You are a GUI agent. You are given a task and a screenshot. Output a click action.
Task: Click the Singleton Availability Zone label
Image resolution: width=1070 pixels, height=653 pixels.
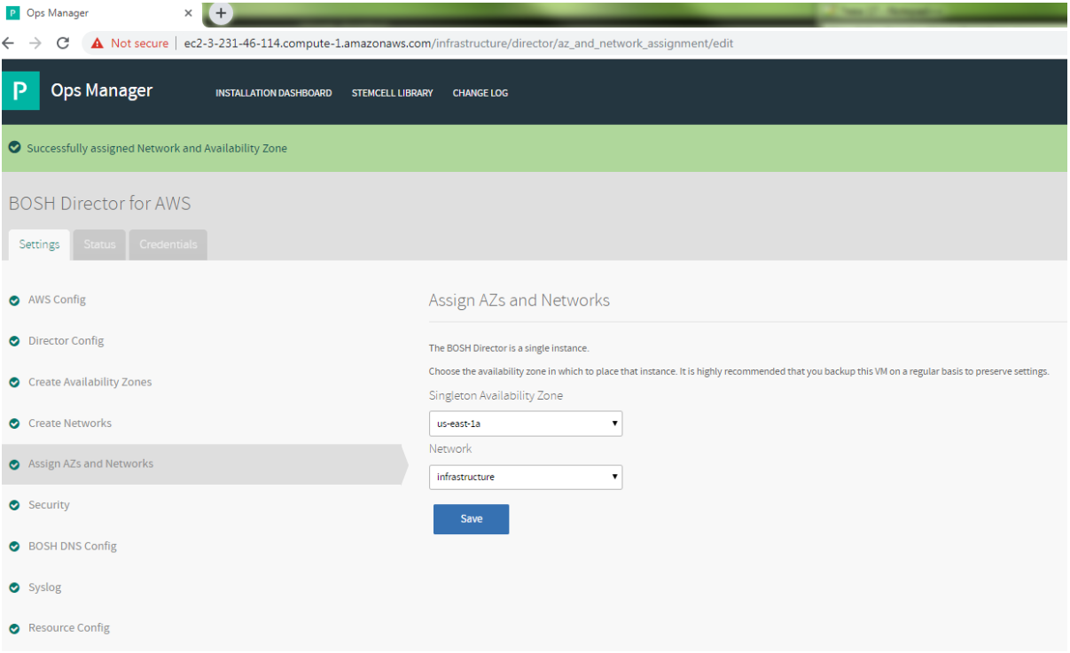496,395
